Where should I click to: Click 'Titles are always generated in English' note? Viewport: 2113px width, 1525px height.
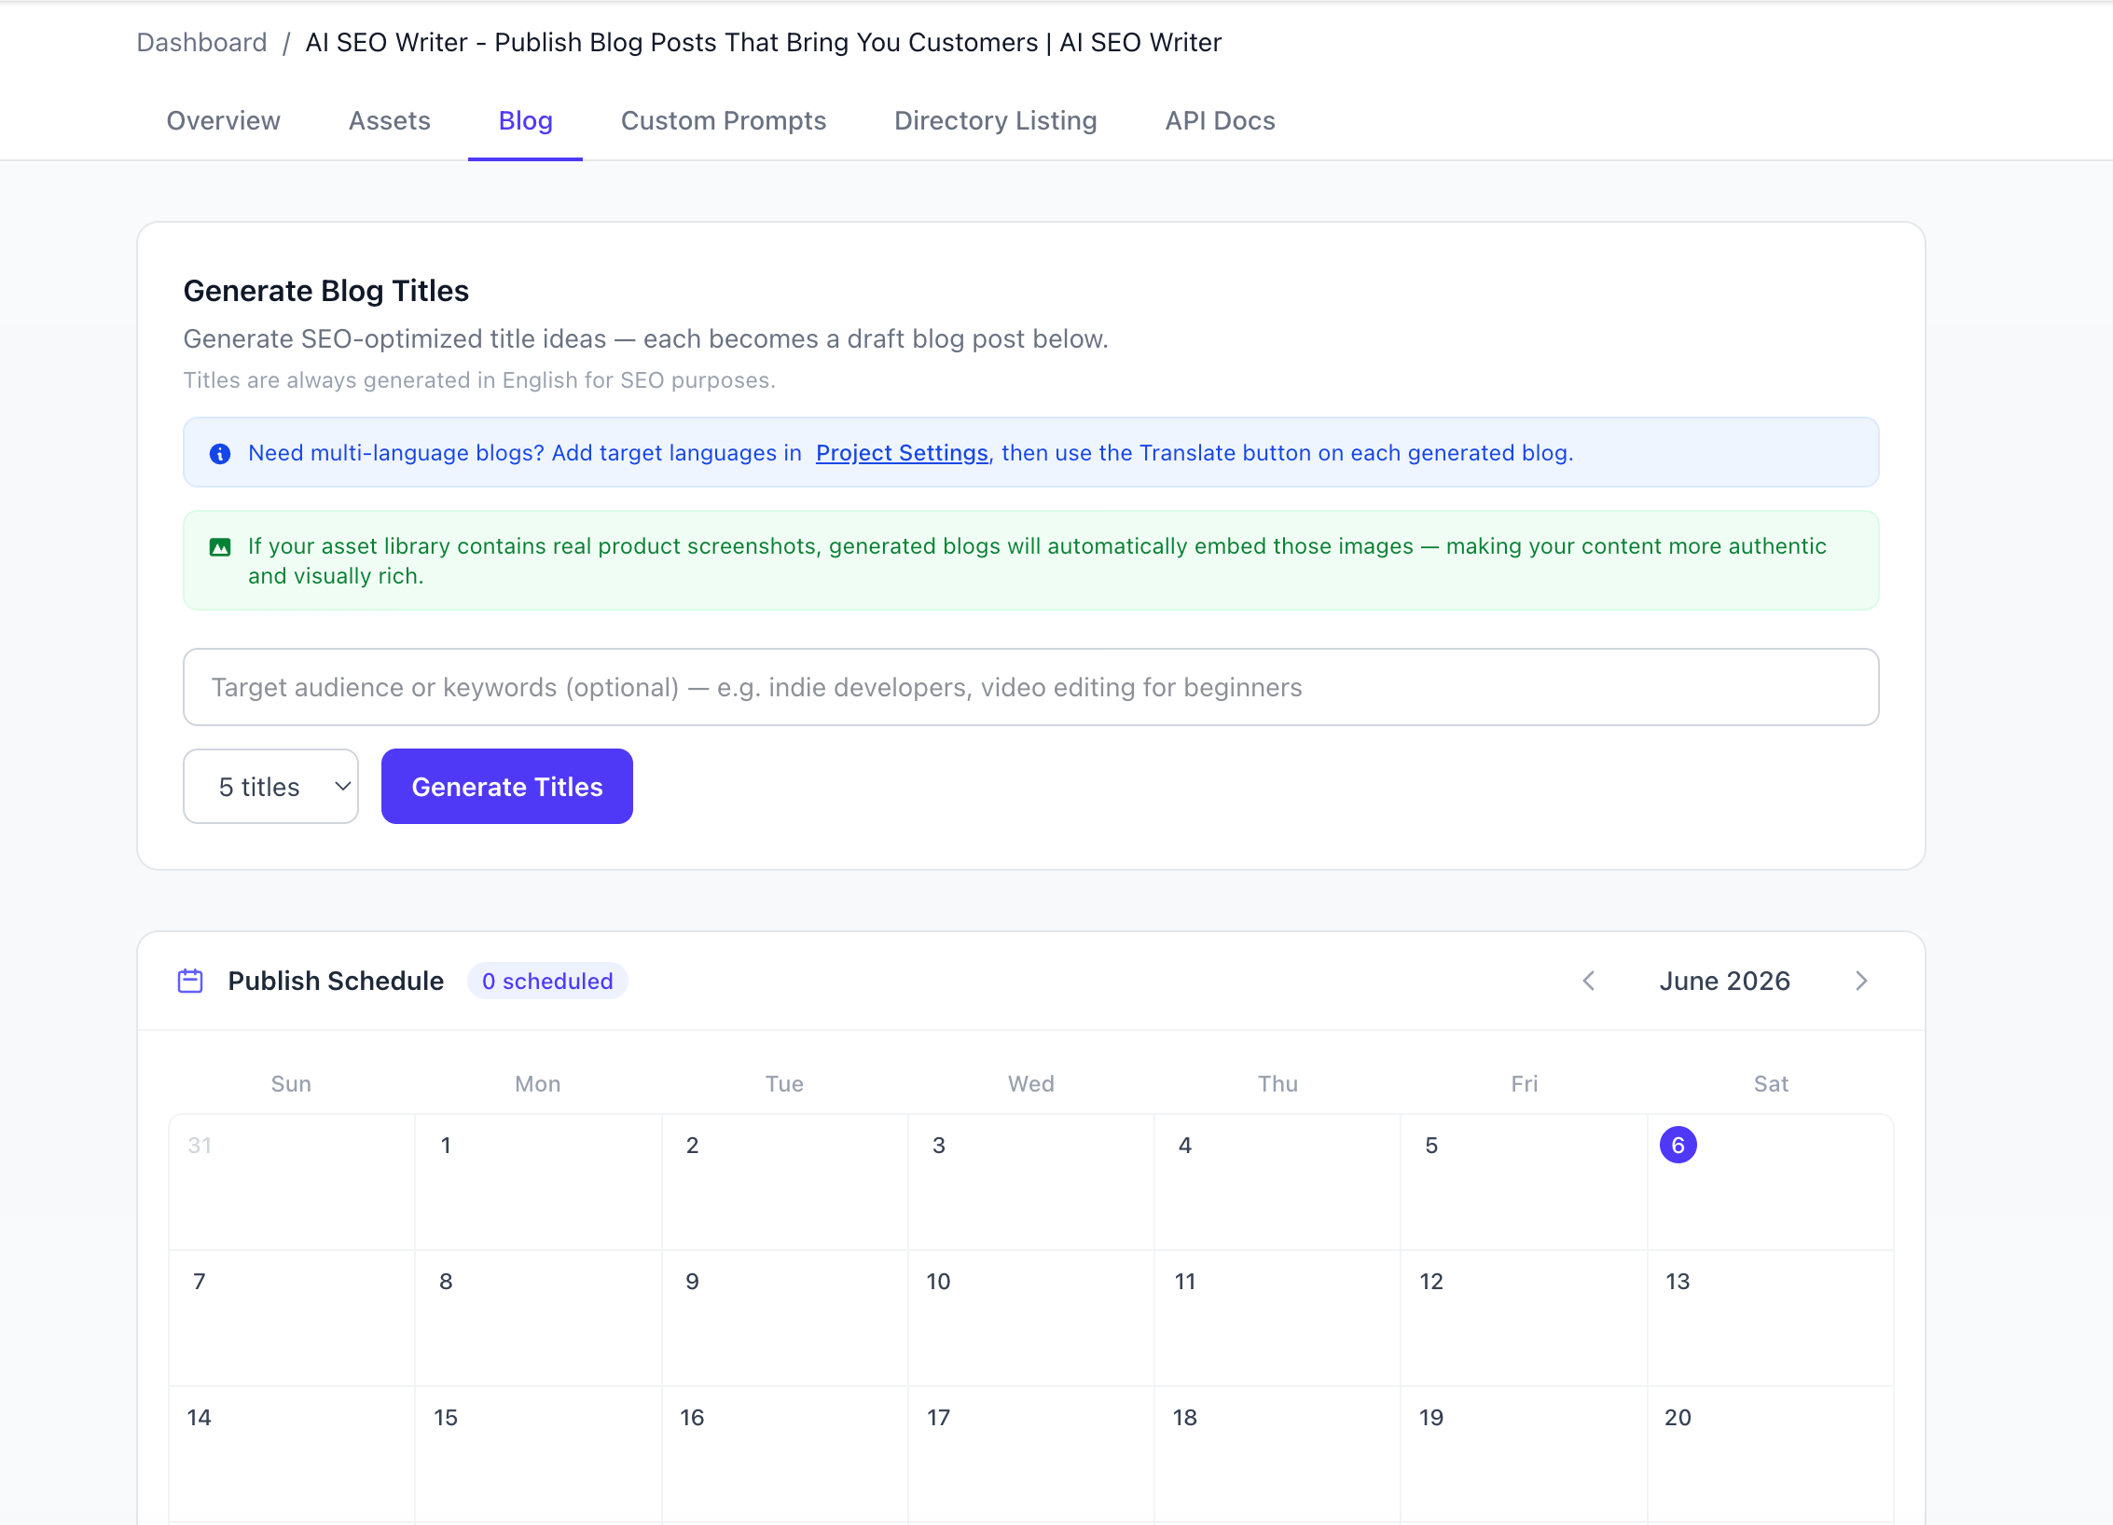[479, 380]
